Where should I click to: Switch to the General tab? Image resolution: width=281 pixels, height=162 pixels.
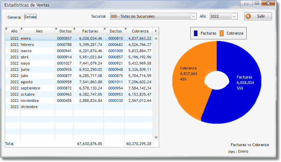14,17
